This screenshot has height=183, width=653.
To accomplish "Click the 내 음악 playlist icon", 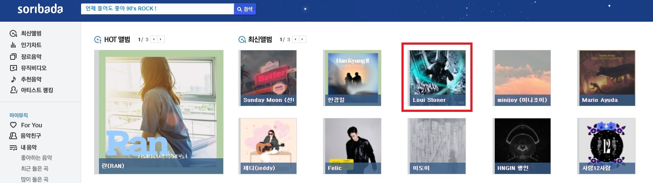I will coord(13,147).
